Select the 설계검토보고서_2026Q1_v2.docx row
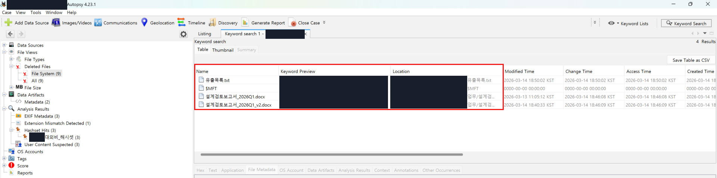 [455, 105]
